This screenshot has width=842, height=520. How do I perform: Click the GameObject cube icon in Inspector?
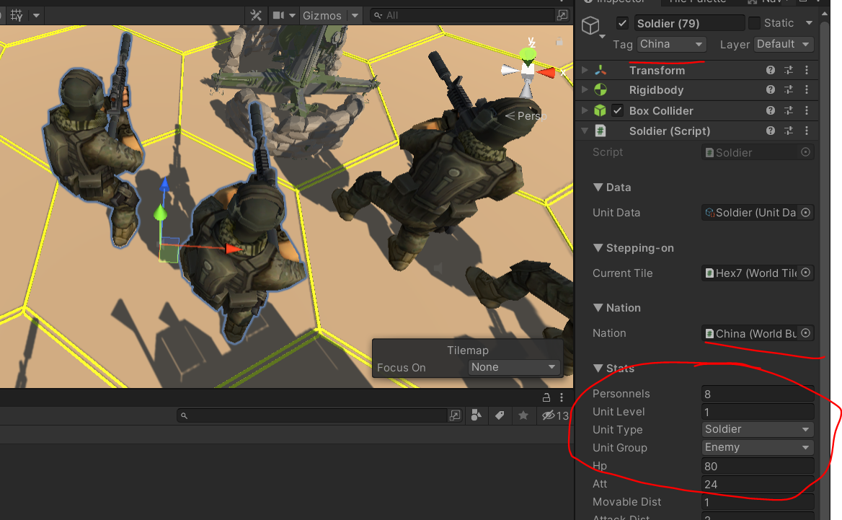(590, 25)
